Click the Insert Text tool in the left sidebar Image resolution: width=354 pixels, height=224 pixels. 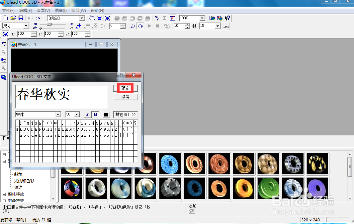coord(3,44)
